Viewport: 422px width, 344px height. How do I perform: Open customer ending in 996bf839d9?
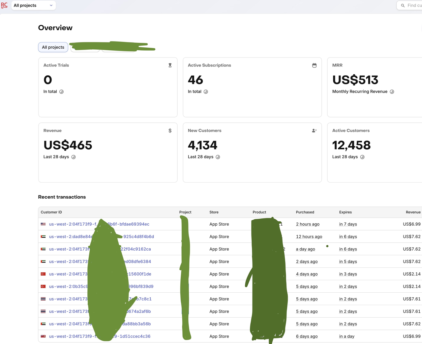tap(101, 287)
